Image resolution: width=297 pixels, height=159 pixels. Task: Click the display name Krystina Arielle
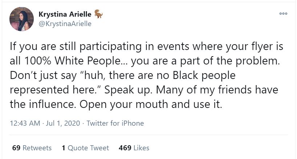pos(65,14)
